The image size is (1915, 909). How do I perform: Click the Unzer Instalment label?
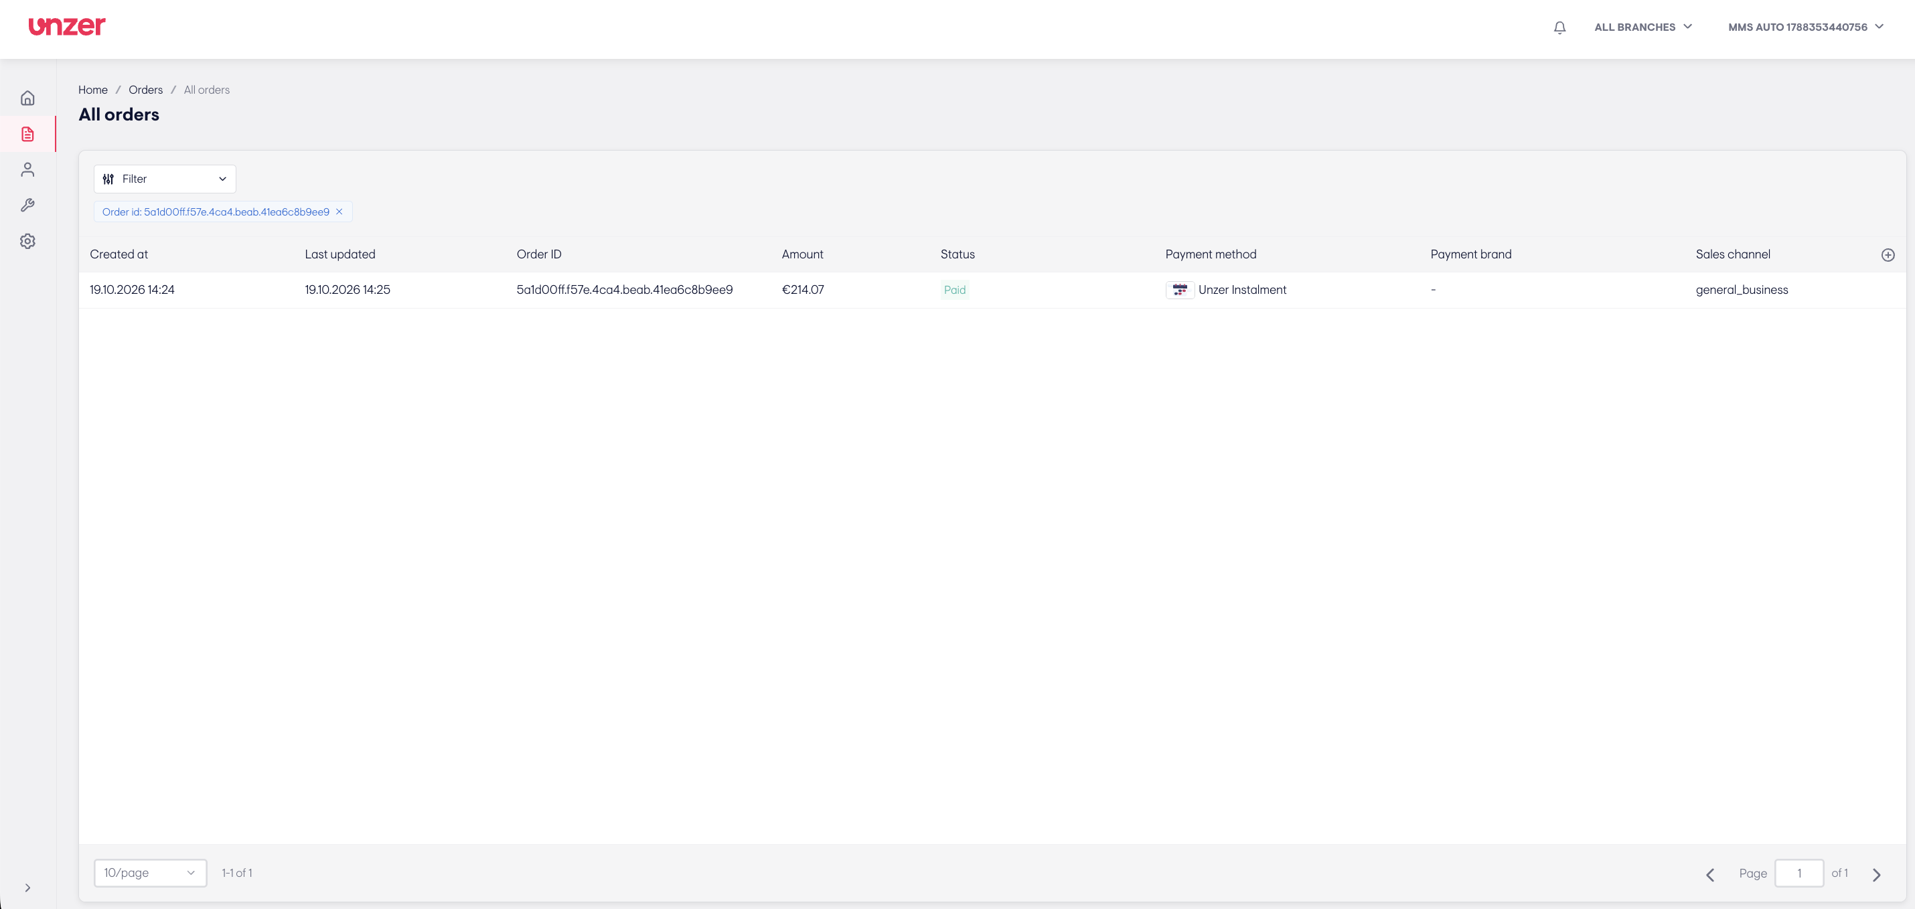point(1242,290)
